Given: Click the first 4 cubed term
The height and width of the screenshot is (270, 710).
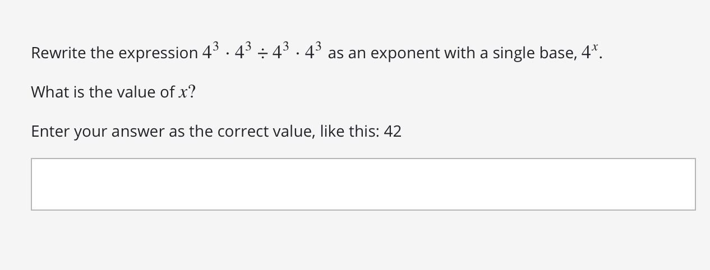Looking at the screenshot, I should click(x=211, y=52).
